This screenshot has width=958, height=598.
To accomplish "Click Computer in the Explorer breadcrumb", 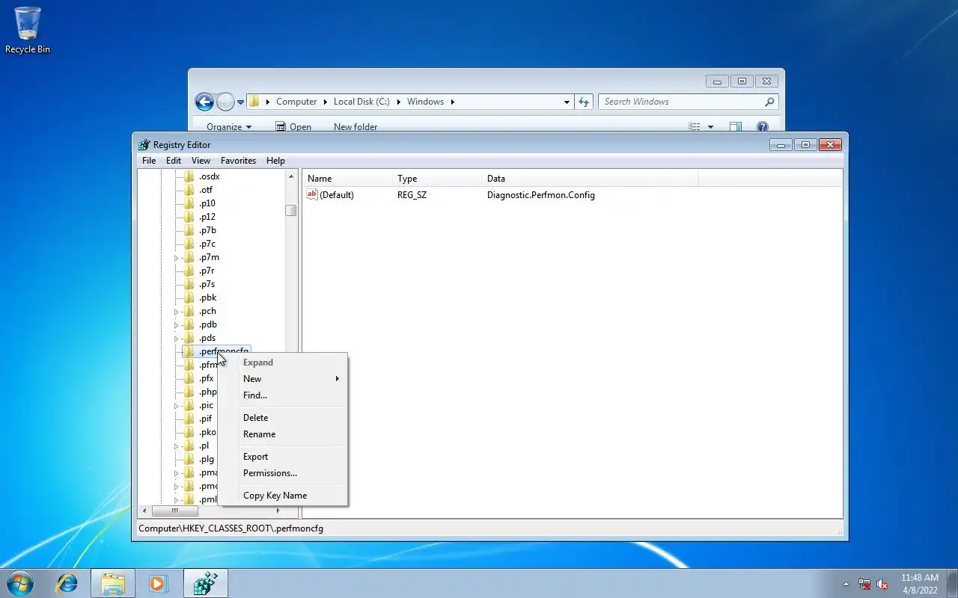I will pyautogui.click(x=296, y=102).
